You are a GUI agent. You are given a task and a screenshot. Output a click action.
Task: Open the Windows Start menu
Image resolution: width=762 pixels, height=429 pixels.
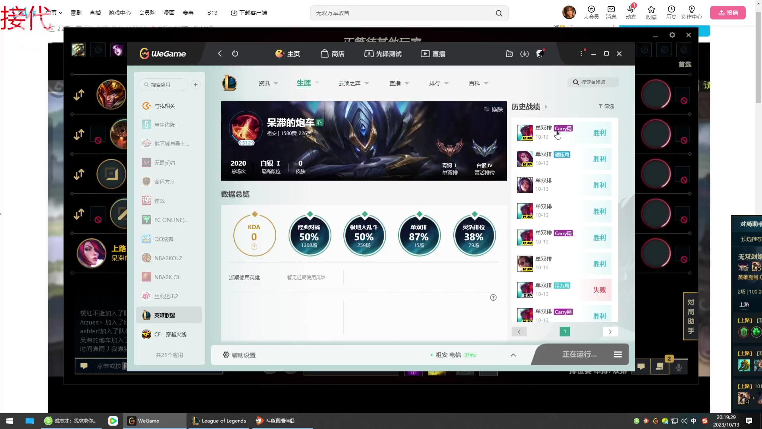10,421
